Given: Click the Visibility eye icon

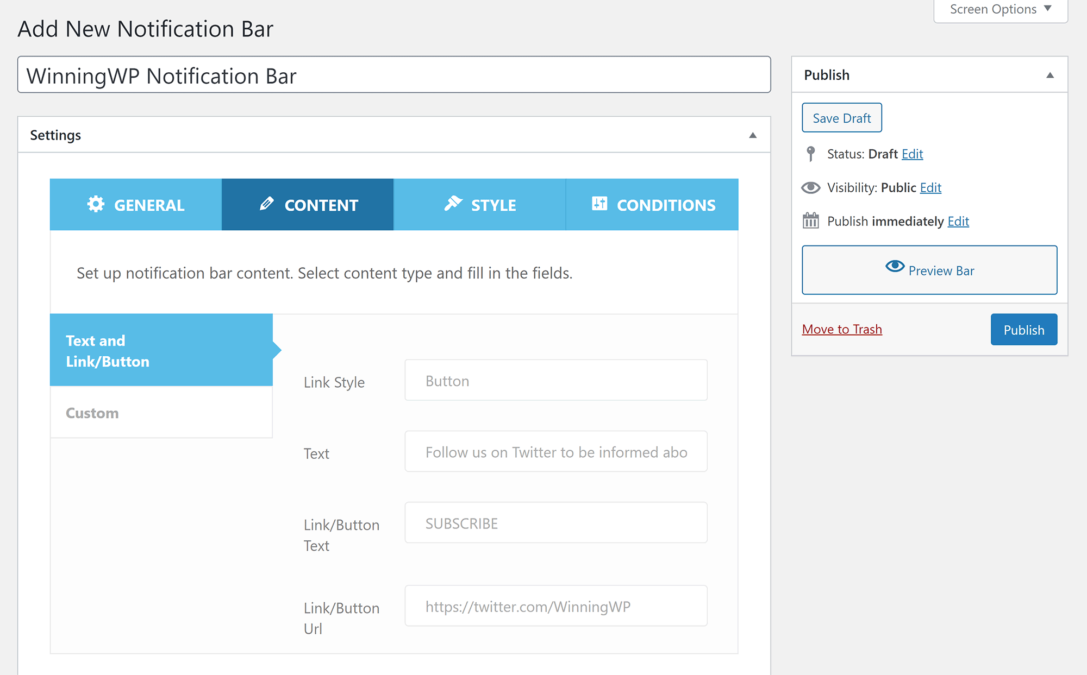Looking at the screenshot, I should point(813,187).
